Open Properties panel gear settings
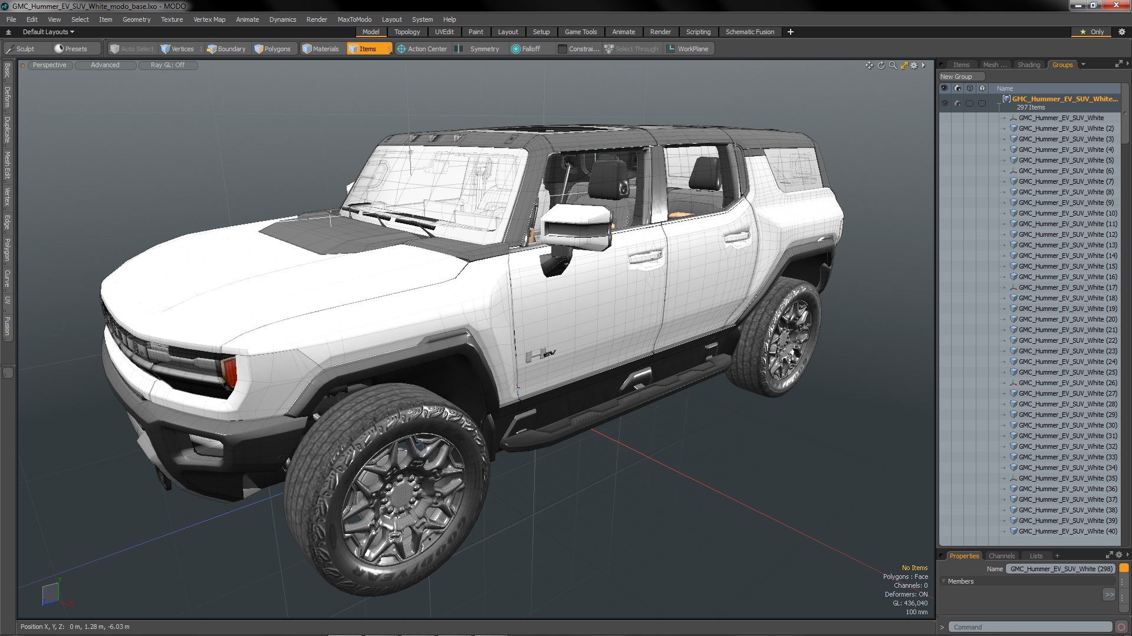This screenshot has height=636, width=1132. (x=1119, y=555)
